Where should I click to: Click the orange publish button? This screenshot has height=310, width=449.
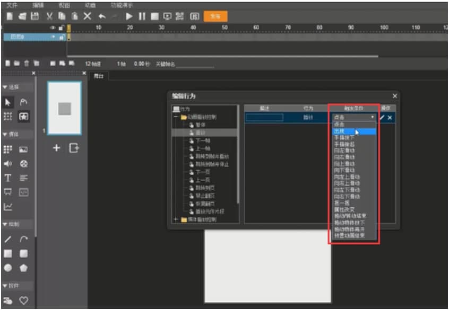tap(215, 16)
